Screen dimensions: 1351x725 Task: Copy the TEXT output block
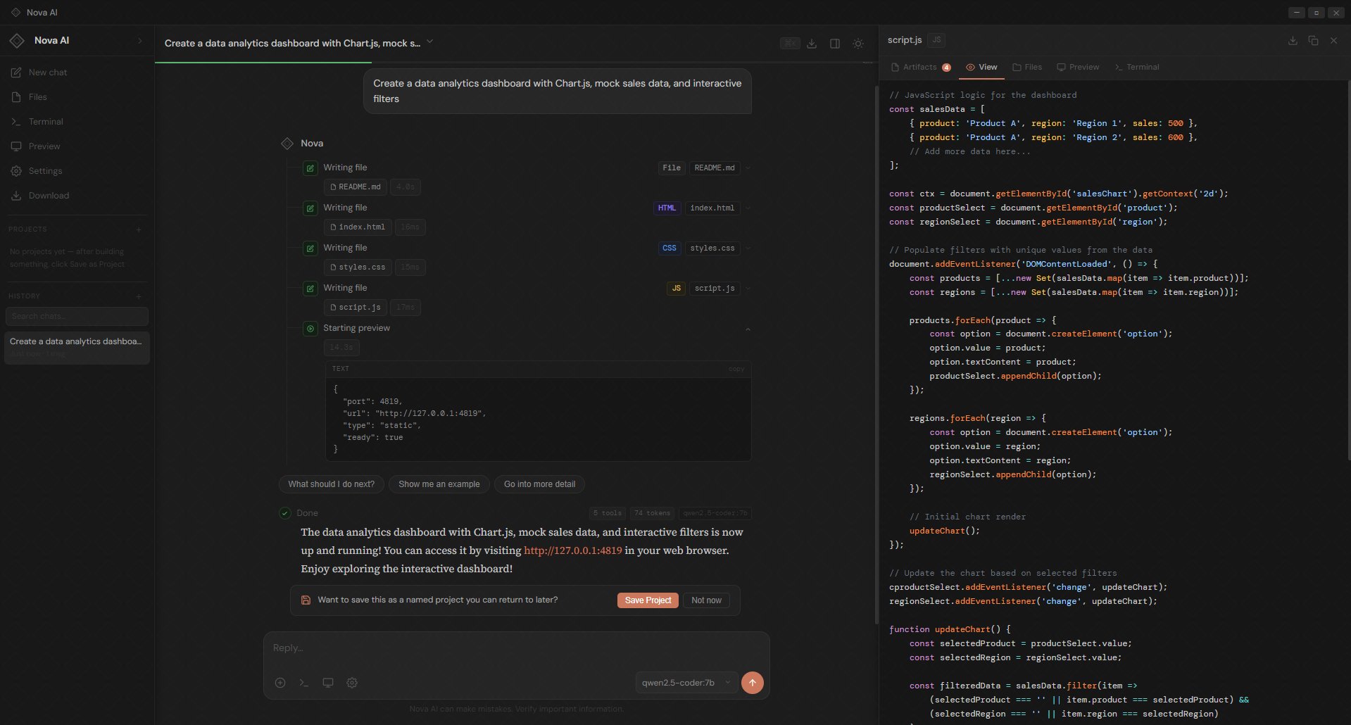coord(736,369)
